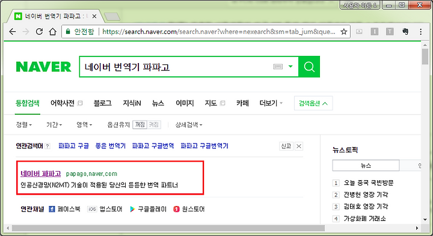The image size is (433, 236).
Task: Reload the page with the refresh icon
Action: [x=39, y=31]
